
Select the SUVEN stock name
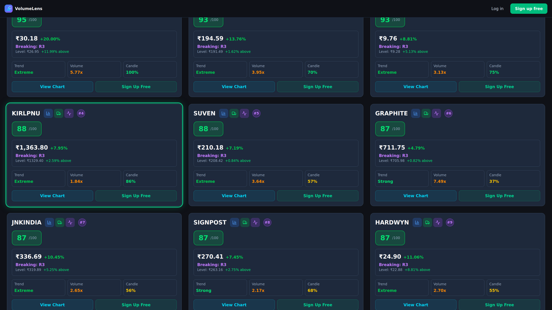point(204,113)
